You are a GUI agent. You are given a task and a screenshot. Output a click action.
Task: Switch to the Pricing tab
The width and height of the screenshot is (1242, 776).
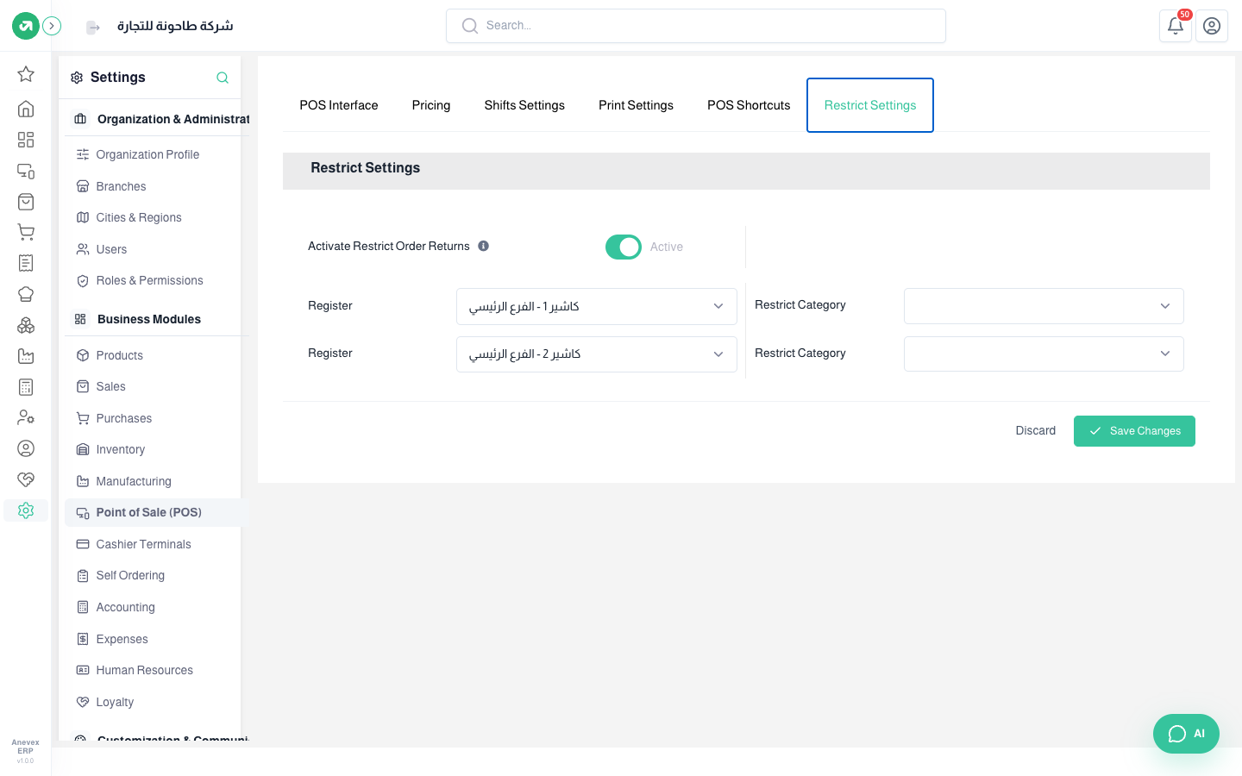pyautogui.click(x=431, y=105)
